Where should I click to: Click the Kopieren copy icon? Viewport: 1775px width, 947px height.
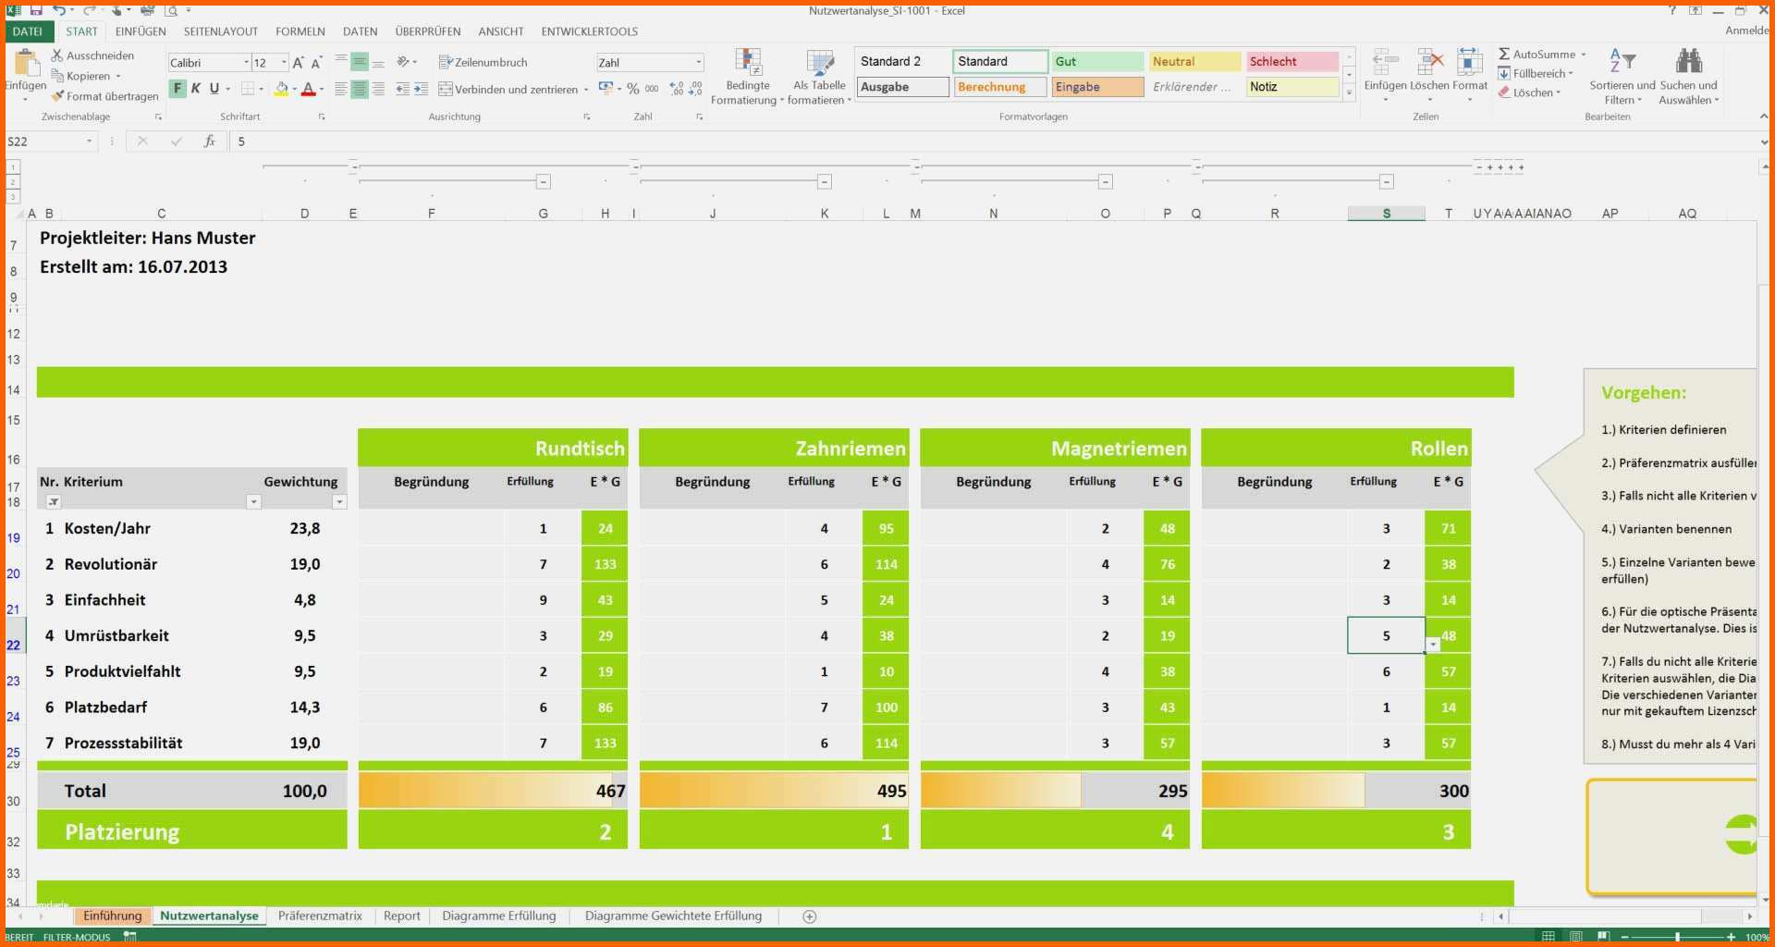[x=57, y=76]
